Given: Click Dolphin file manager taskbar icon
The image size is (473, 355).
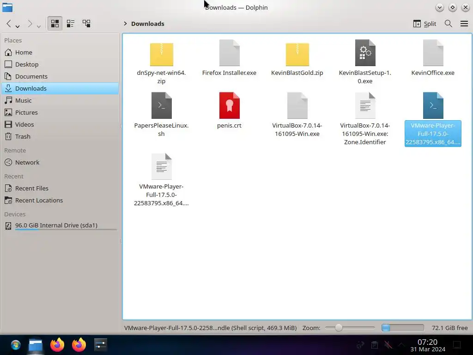Looking at the screenshot, I should pos(35,345).
